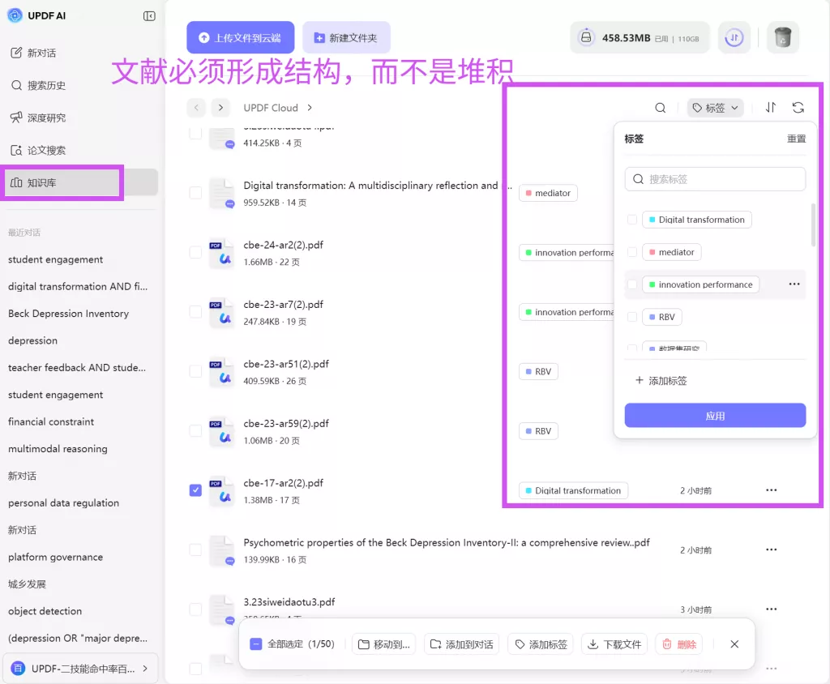This screenshot has width=830, height=684.
Task: Start a 新对话 from sidebar top
Action: click(x=32, y=53)
